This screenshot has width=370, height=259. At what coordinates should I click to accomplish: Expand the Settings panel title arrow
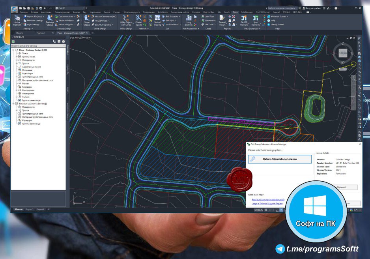point(32,28)
